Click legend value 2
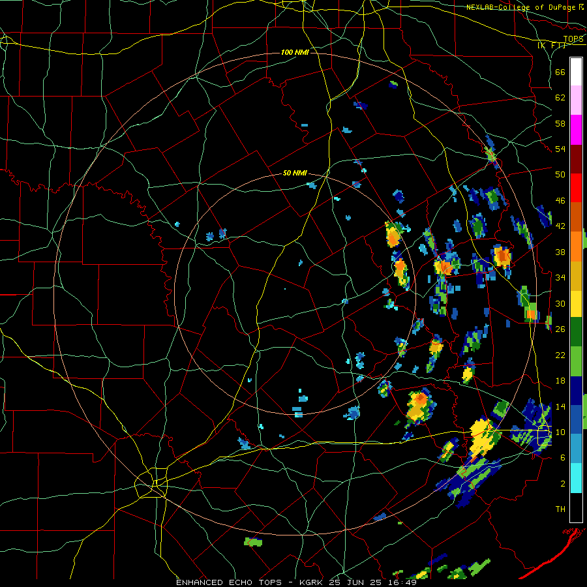Viewport: 587px width, 587px height. click(563, 484)
